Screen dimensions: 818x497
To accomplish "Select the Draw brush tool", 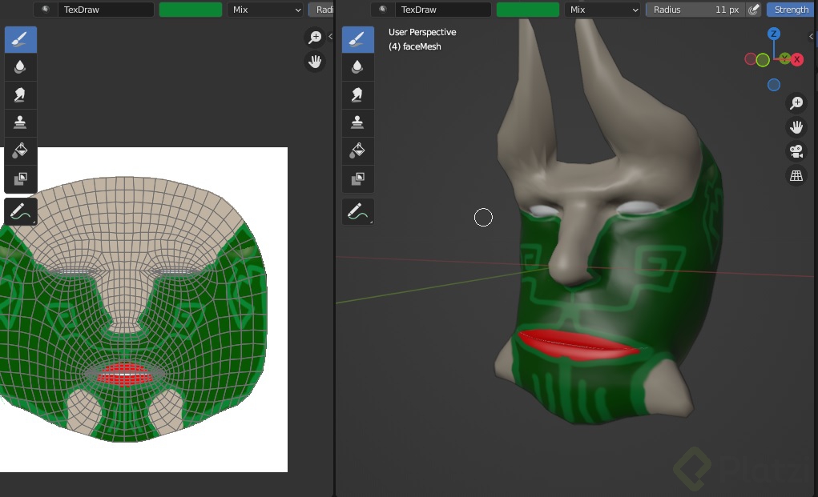I will [358, 38].
